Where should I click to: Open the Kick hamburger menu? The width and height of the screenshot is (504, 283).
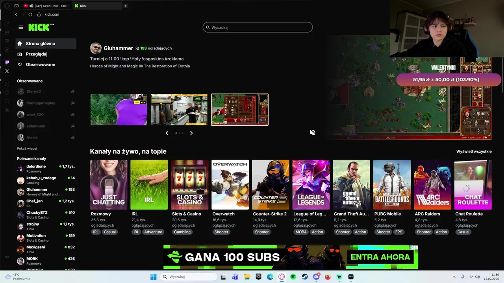pos(20,27)
